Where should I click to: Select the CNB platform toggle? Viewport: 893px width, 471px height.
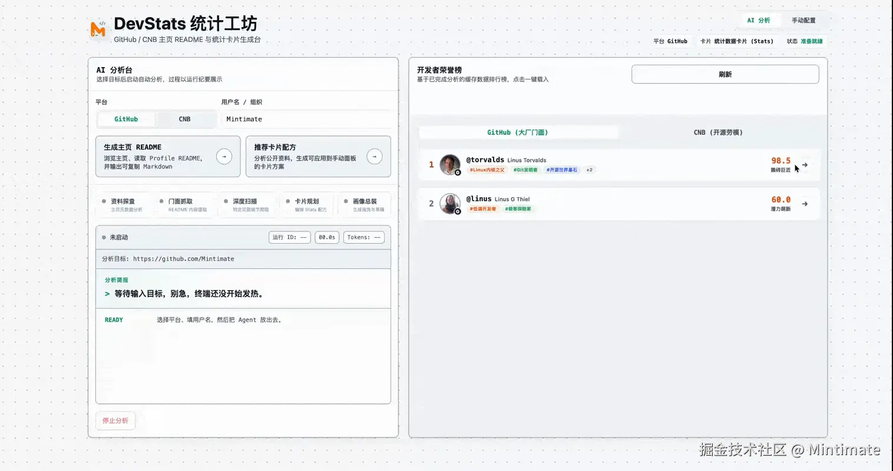point(184,119)
